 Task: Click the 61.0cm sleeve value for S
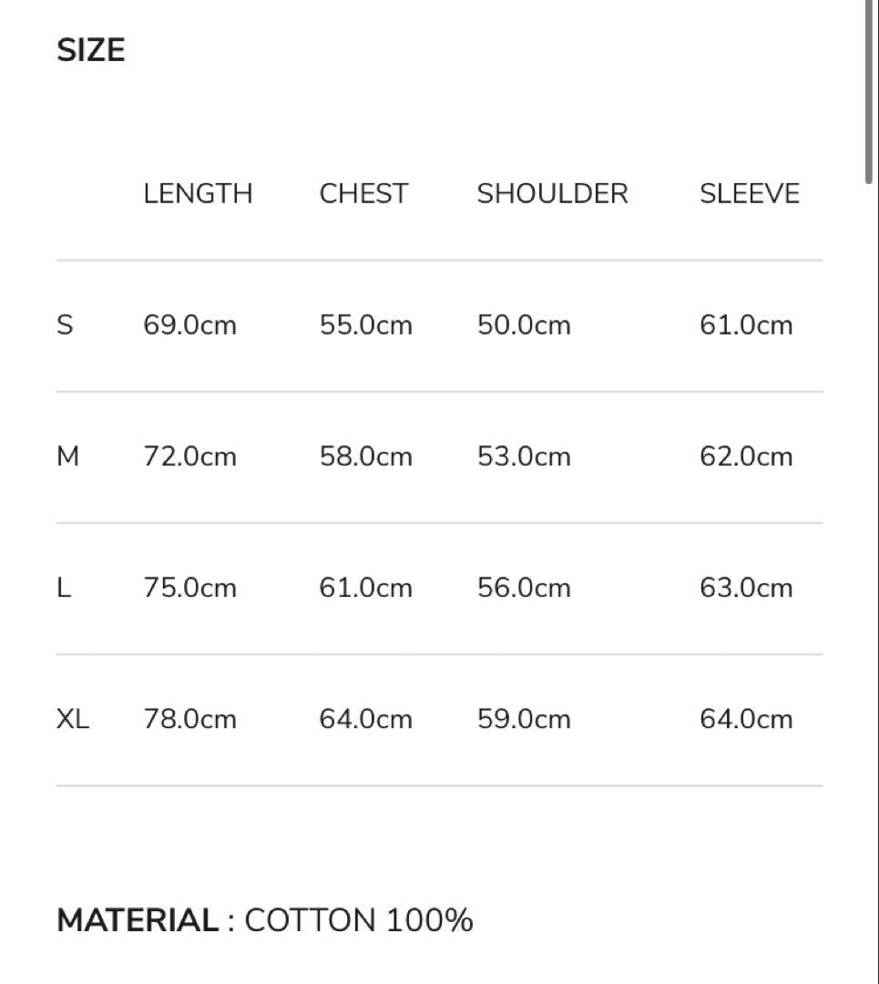(746, 325)
